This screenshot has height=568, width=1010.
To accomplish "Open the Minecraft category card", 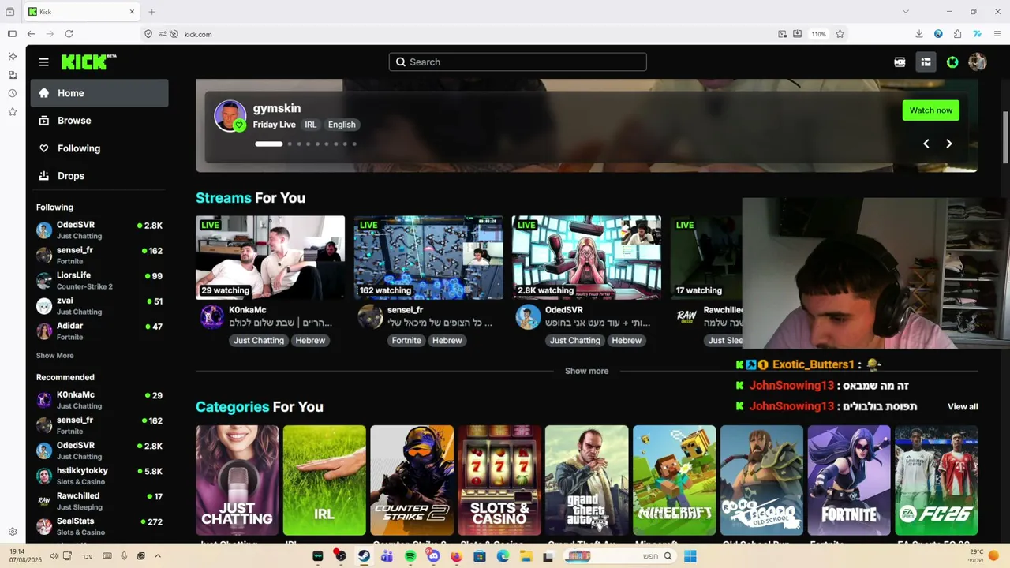I will [674, 480].
